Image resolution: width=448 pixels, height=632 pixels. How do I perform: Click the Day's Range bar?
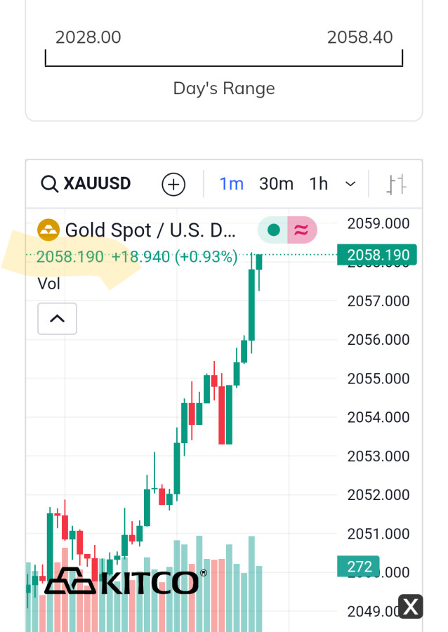point(224,59)
